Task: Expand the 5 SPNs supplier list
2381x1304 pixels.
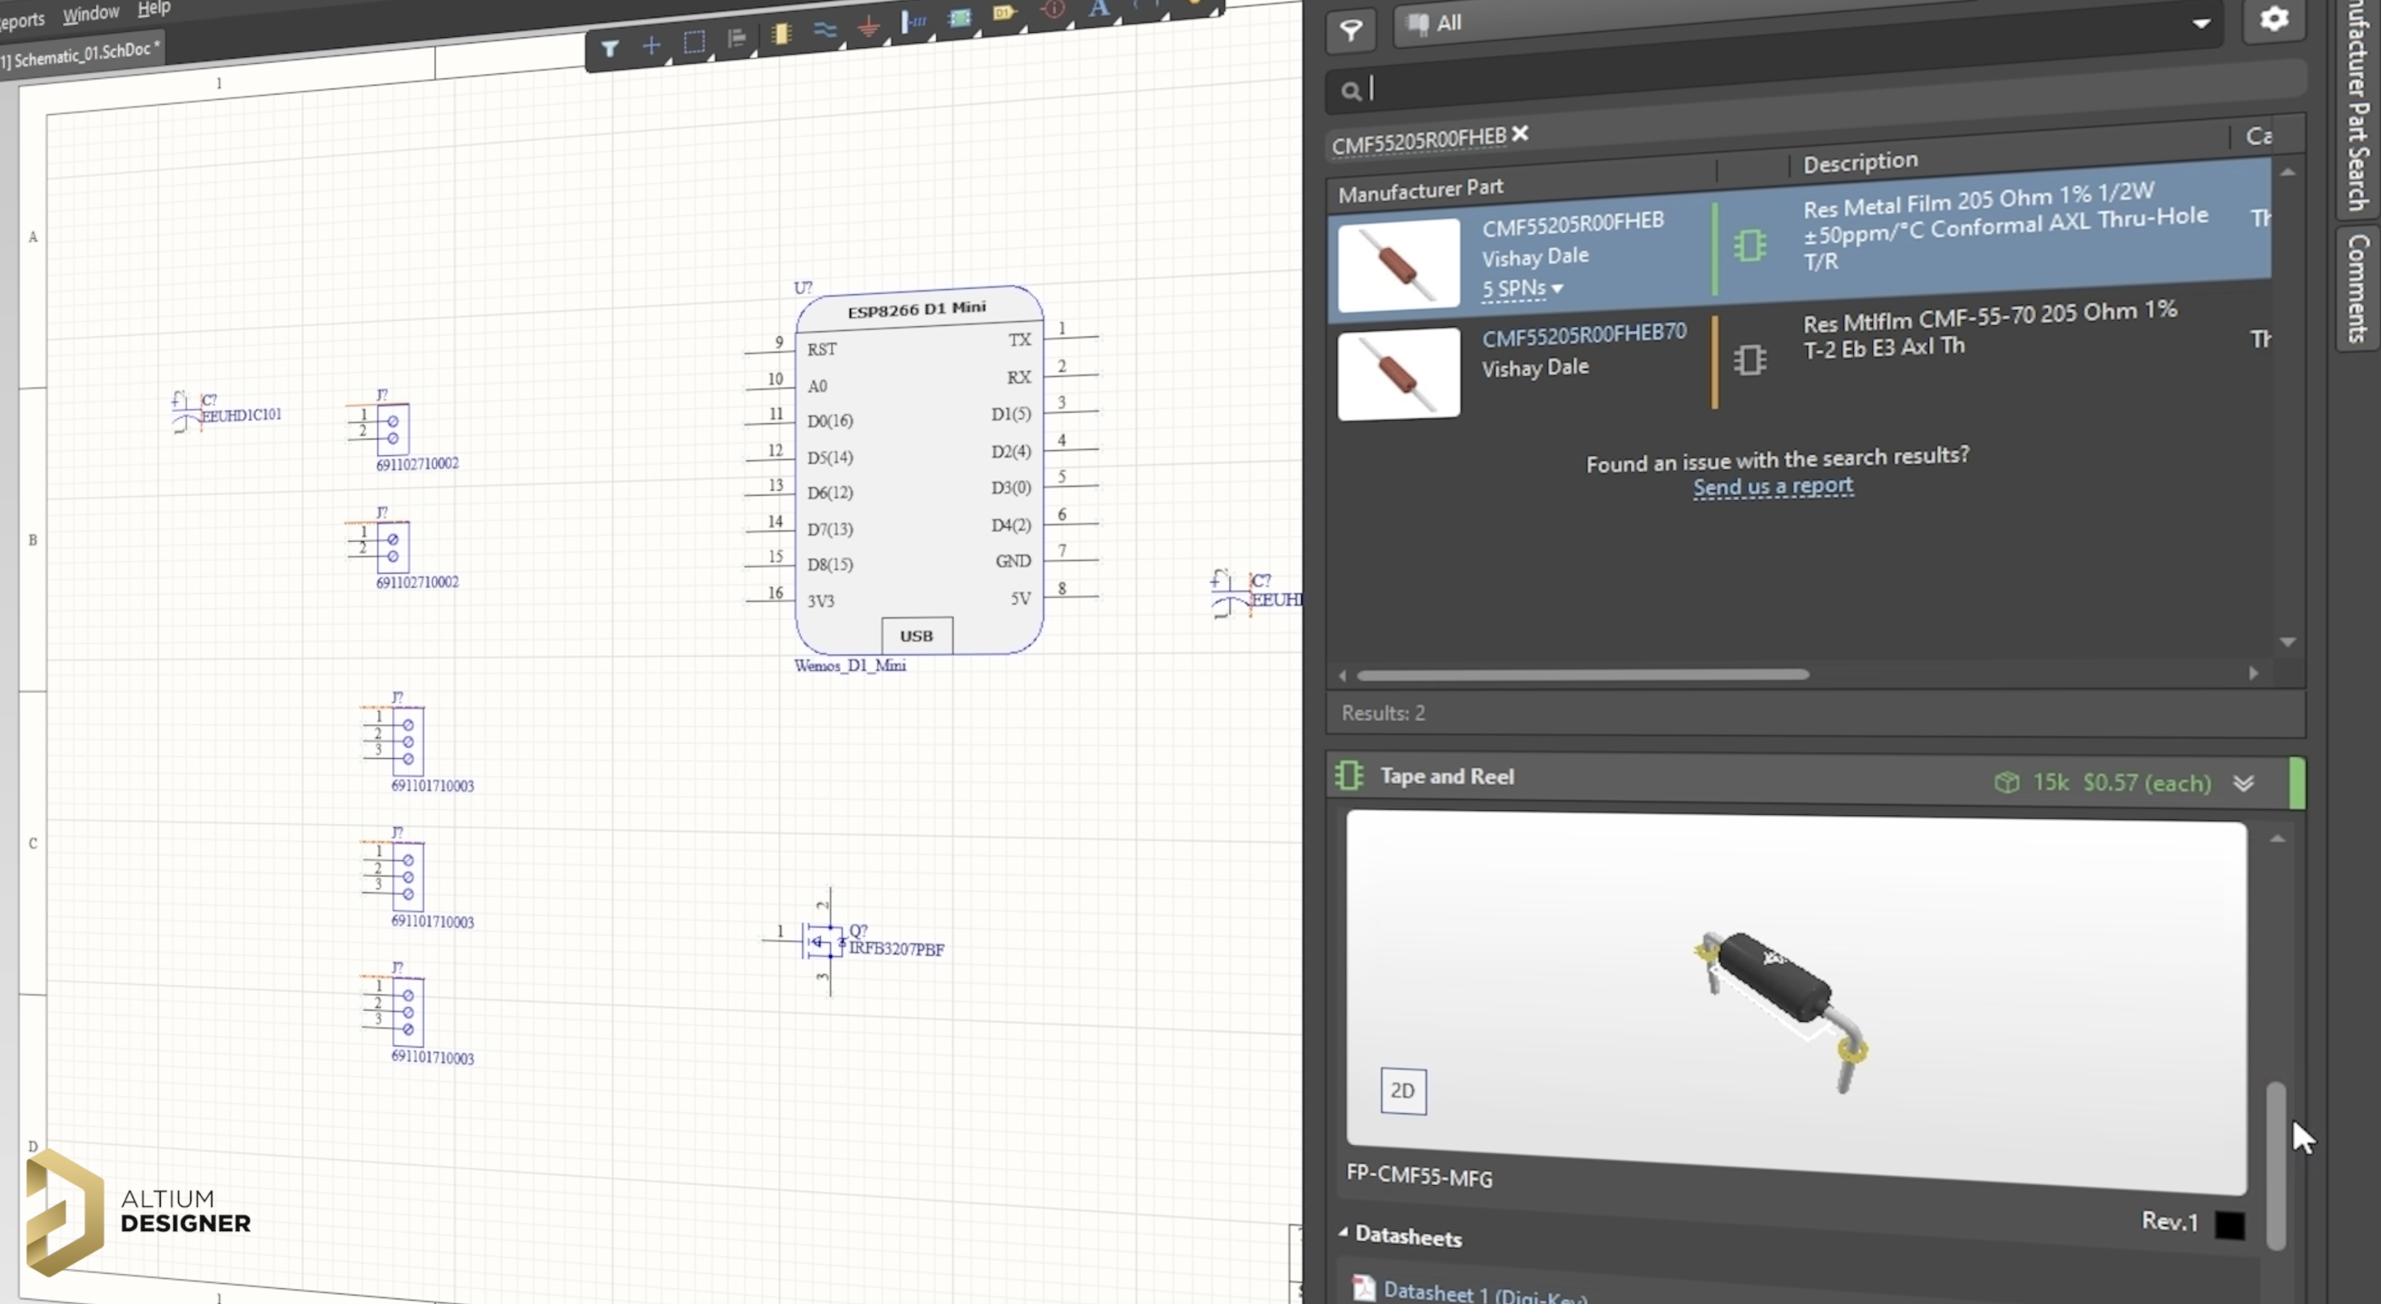Action: pyautogui.click(x=1522, y=289)
